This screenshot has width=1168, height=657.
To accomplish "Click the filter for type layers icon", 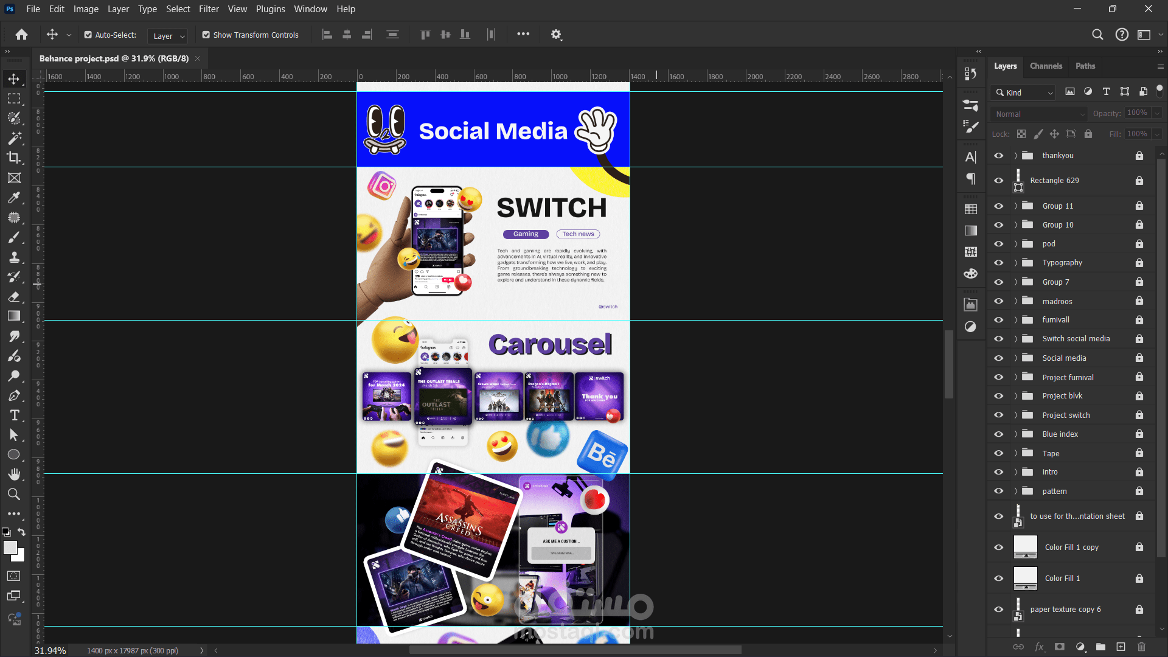I will (x=1106, y=92).
